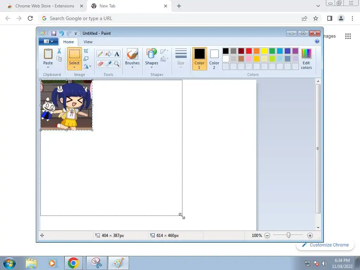Expand the Paste dropdown arrow
360x270 pixels.
click(48, 67)
